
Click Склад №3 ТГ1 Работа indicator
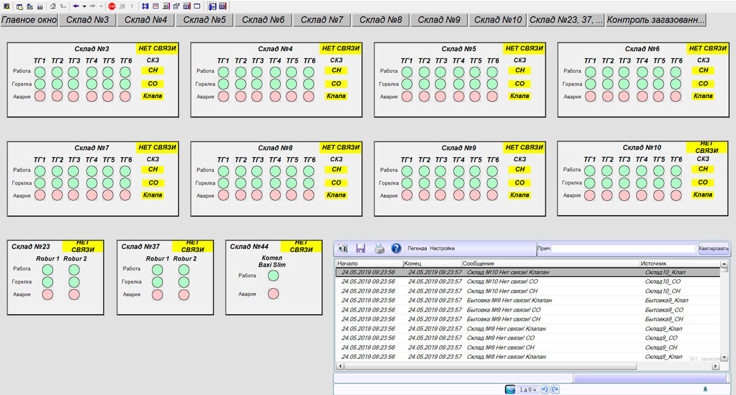click(40, 72)
